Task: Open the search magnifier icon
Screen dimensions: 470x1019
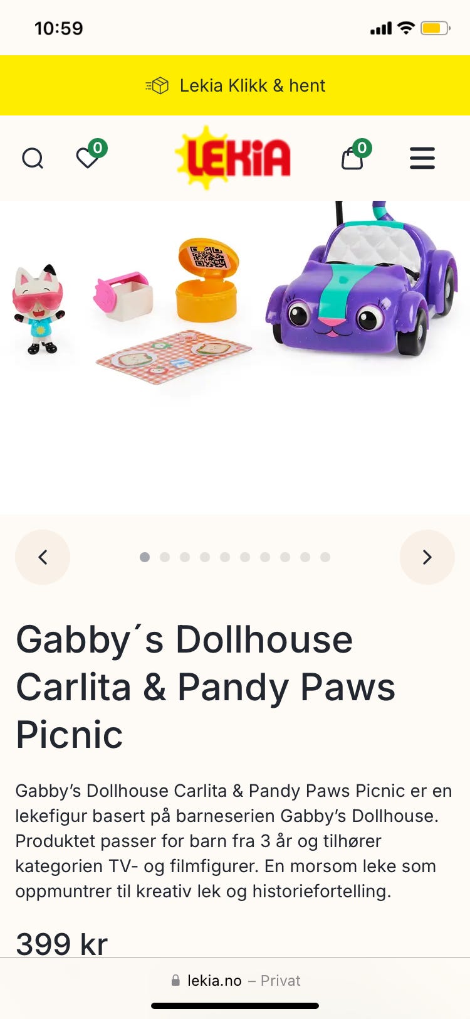Action: [x=33, y=158]
